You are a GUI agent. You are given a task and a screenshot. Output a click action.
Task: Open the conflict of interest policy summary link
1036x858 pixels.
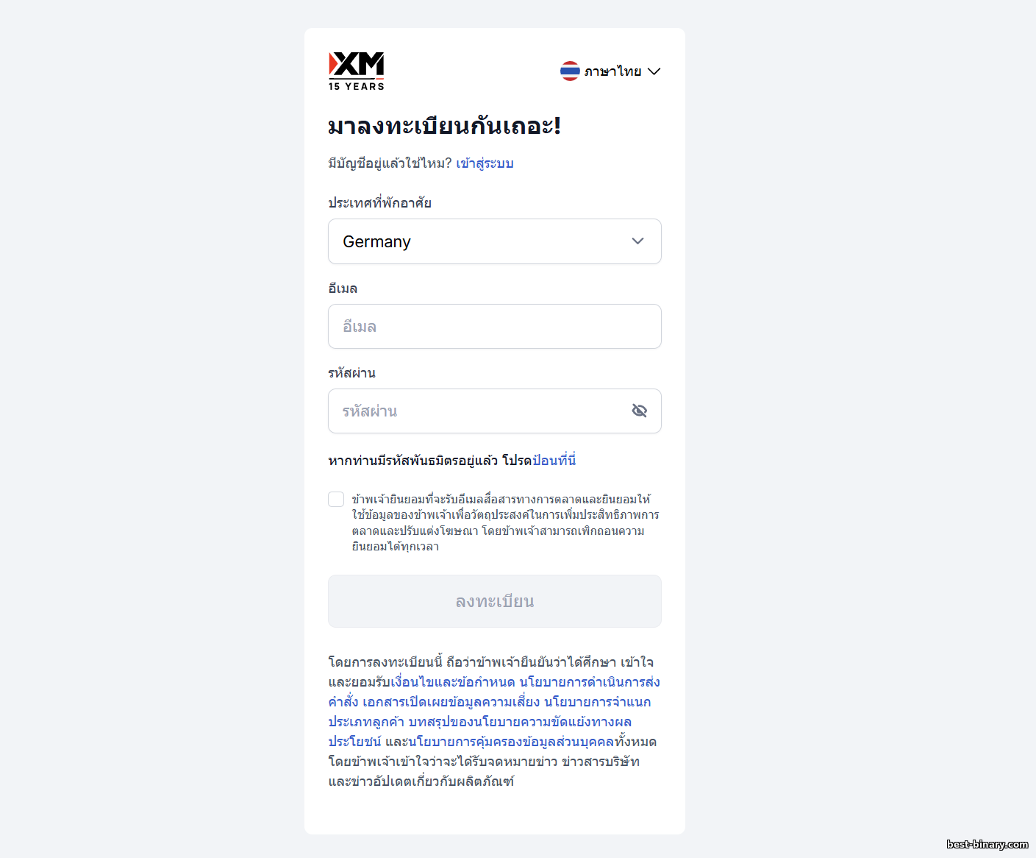[x=520, y=722]
